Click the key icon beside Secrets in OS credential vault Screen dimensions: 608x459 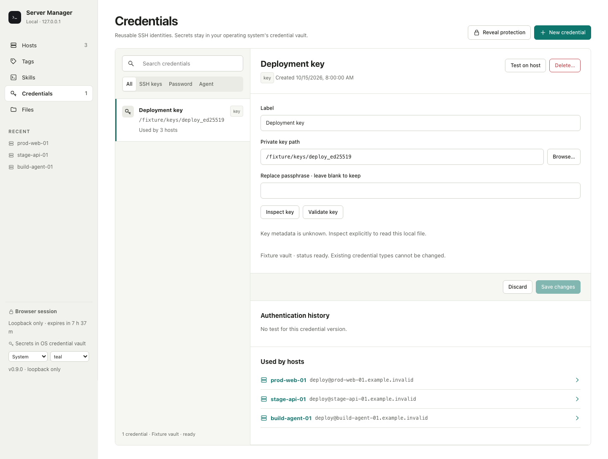pos(11,344)
